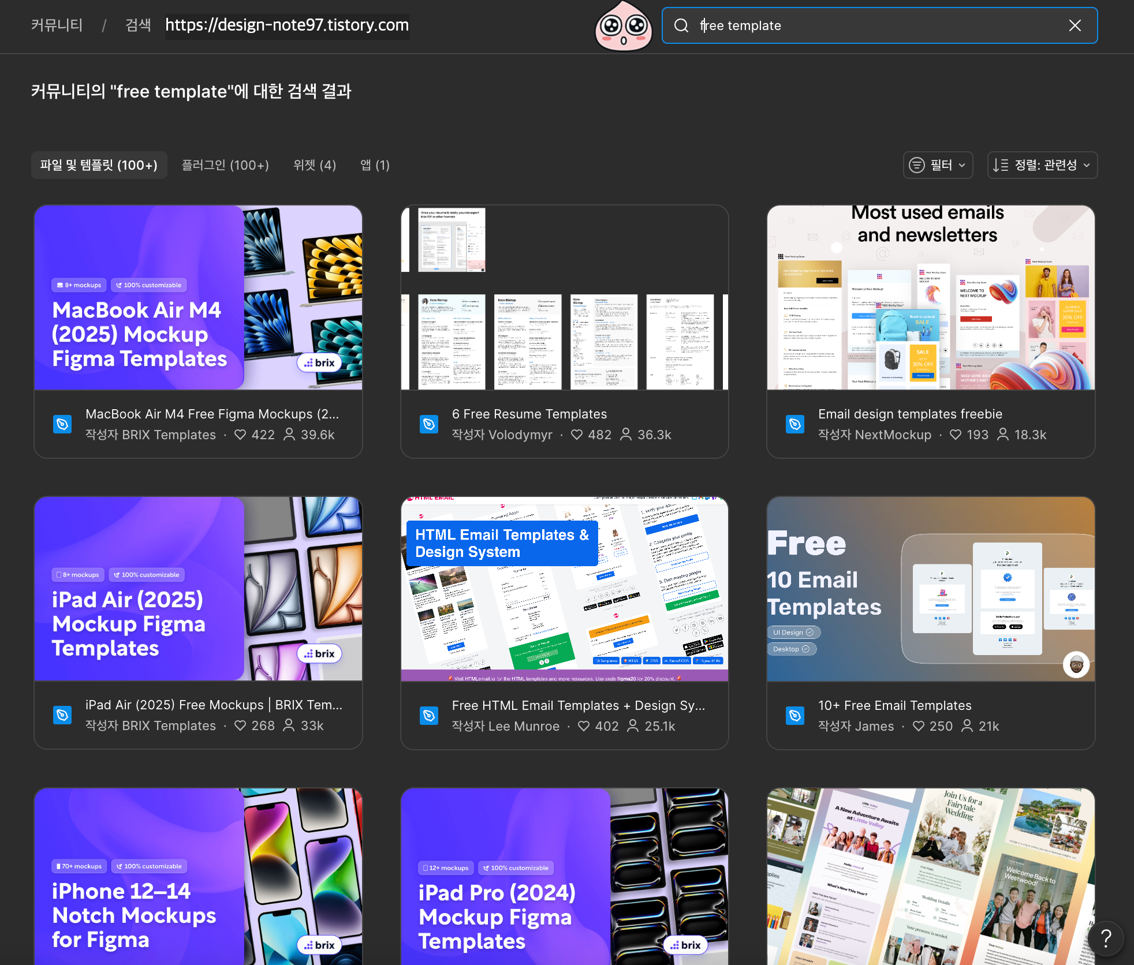Open the resume templates preview thumbnail
Screen dimensions: 1134x965
[565, 297]
